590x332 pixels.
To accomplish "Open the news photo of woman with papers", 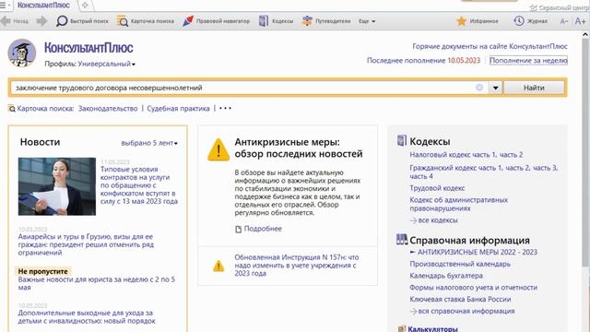I will [57, 186].
